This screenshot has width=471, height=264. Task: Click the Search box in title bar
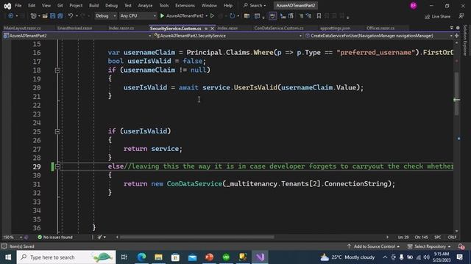coord(255,5)
